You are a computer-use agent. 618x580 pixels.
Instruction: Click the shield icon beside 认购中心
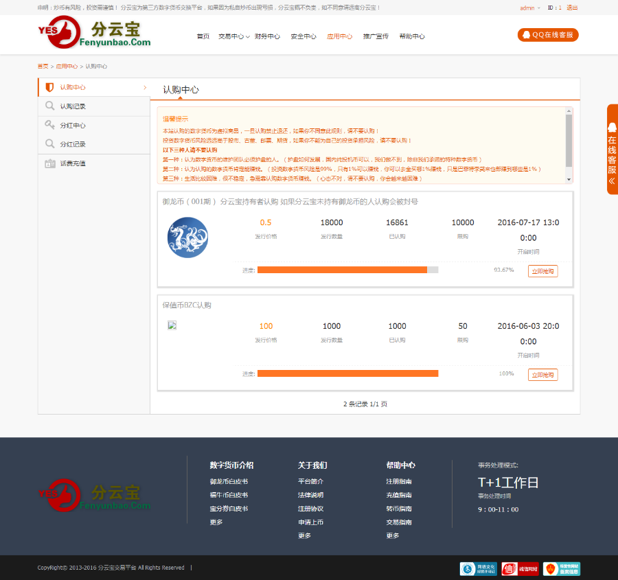point(49,87)
